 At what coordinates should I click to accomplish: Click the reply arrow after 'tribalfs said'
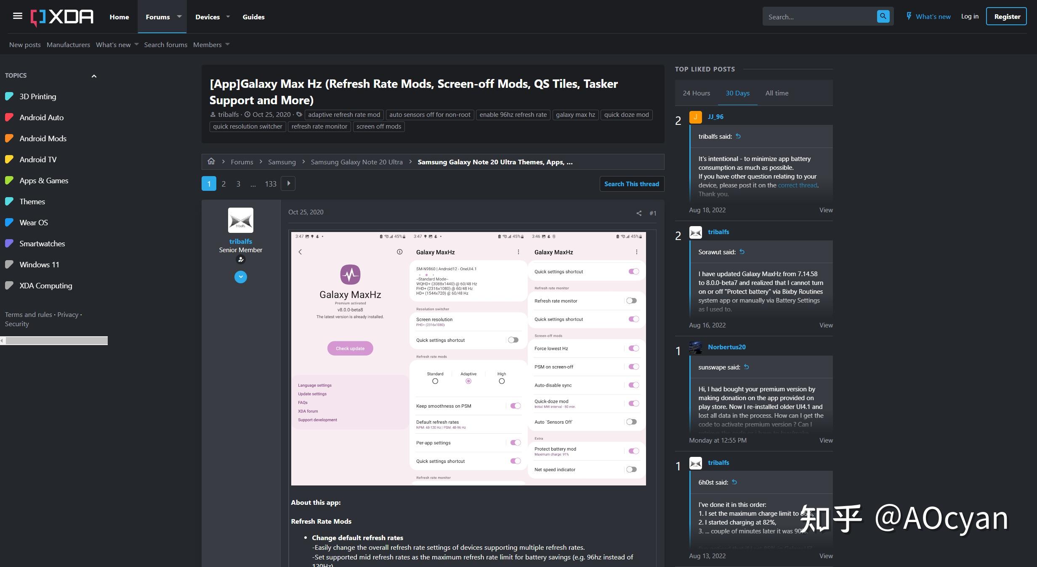[738, 136]
